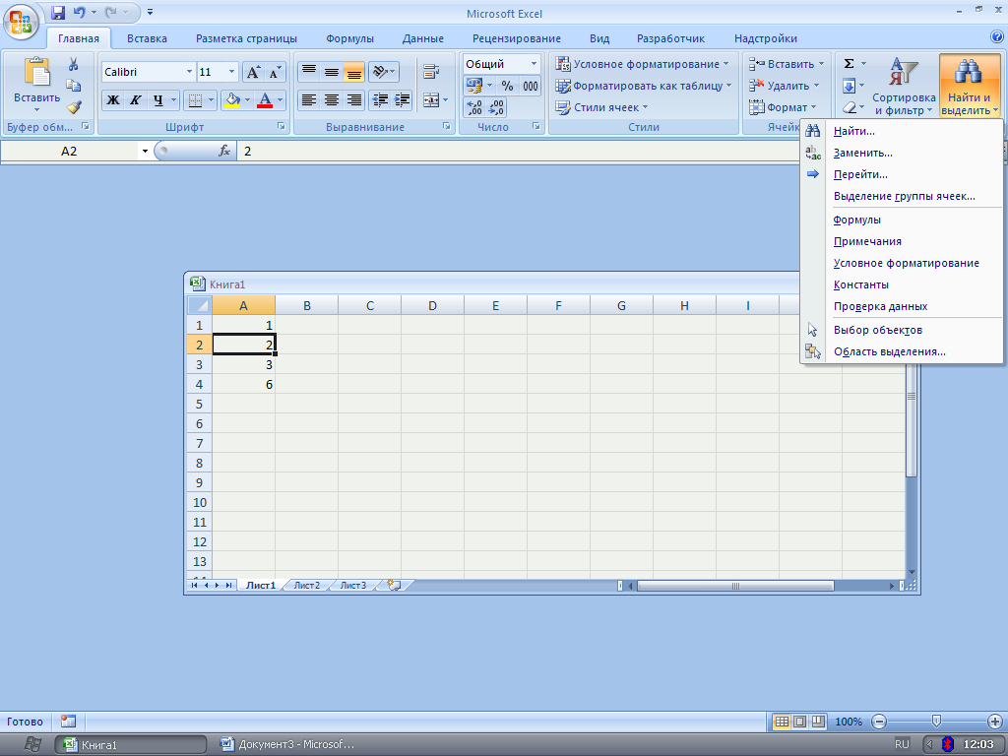Screen dimensions: 1008x756
Task: Enable wrap text in cell
Action: 431,72
